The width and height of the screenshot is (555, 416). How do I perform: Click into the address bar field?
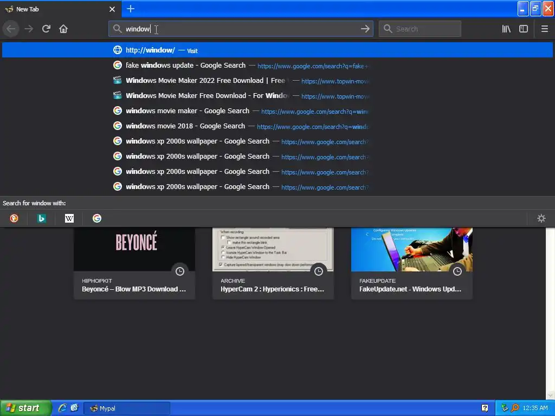241,29
